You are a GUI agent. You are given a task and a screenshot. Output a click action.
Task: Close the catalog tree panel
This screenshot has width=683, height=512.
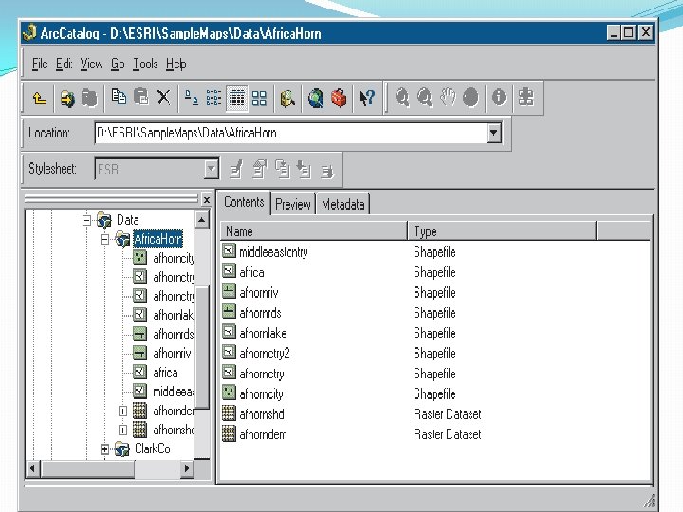coord(207,200)
